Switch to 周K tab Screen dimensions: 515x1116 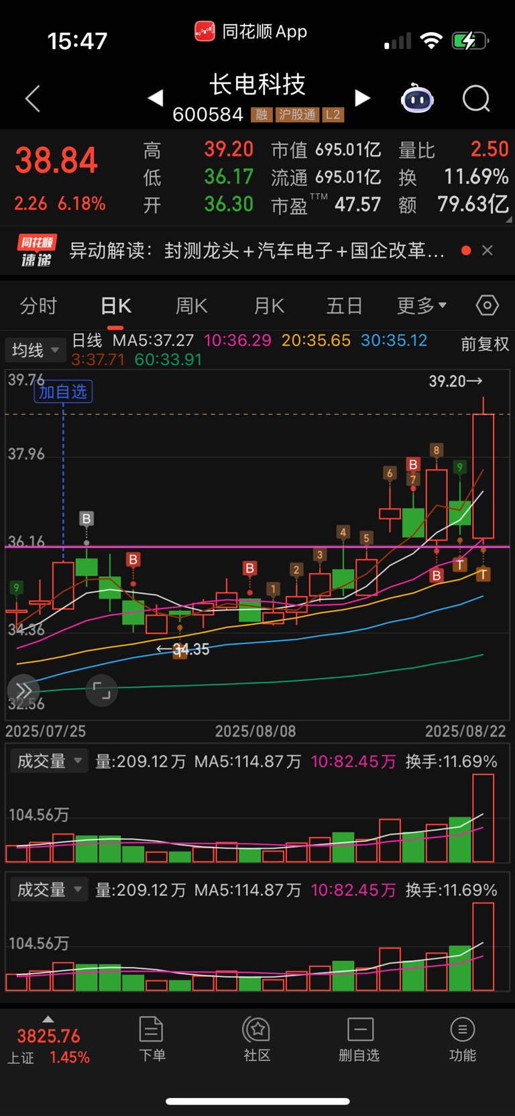click(192, 306)
